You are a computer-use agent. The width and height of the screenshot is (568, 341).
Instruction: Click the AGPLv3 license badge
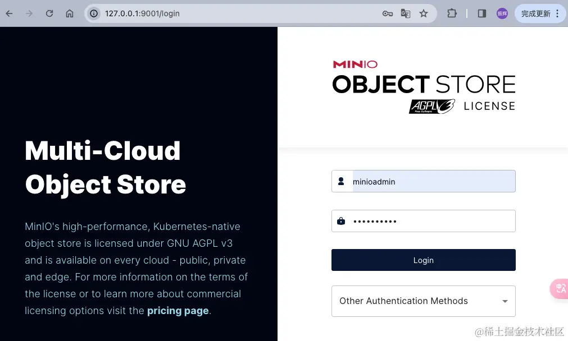click(432, 107)
